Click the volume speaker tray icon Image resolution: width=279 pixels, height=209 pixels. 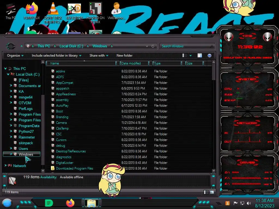click(x=249, y=203)
